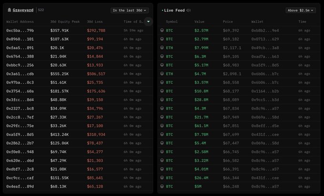Image resolution: width=324 pixels, height=196 pixels.
Task: Click the $69,392 price cell
Action: [x=231, y=30]
